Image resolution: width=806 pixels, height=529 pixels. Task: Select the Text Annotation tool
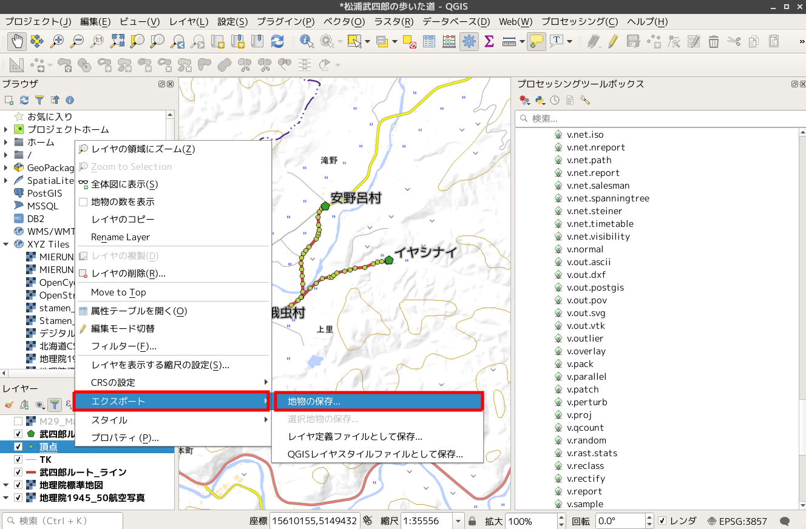(x=557, y=41)
